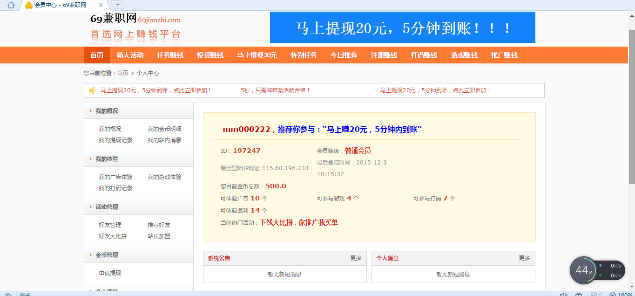Click the browser home icon

tap(11, 5)
